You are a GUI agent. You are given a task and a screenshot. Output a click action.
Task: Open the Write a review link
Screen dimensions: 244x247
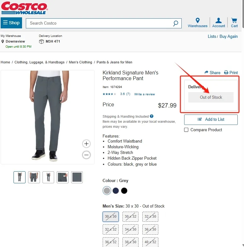[145, 94]
